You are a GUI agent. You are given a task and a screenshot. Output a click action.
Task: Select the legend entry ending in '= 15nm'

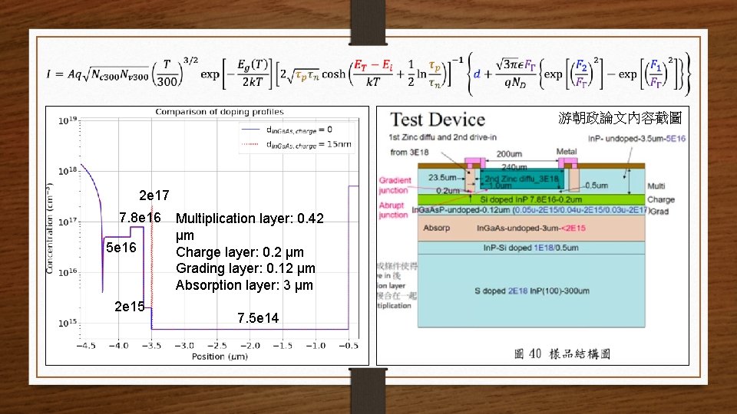click(x=296, y=145)
